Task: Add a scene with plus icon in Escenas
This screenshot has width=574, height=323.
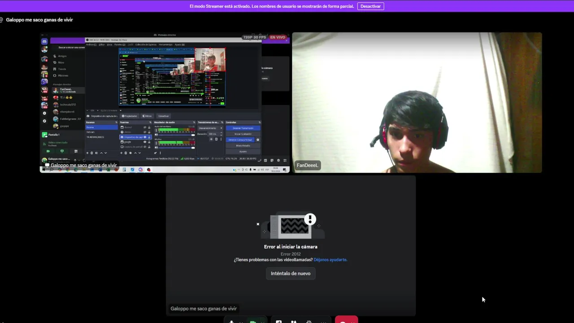Action: click(x=87, y=153)
